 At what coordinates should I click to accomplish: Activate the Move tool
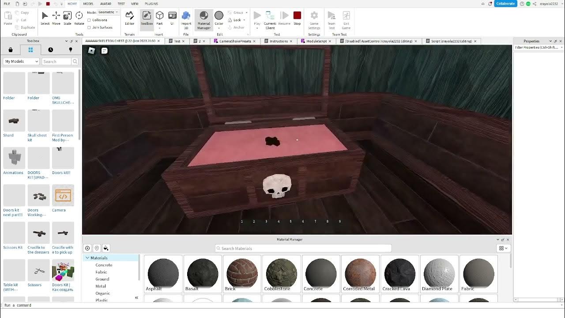[56, 19]
